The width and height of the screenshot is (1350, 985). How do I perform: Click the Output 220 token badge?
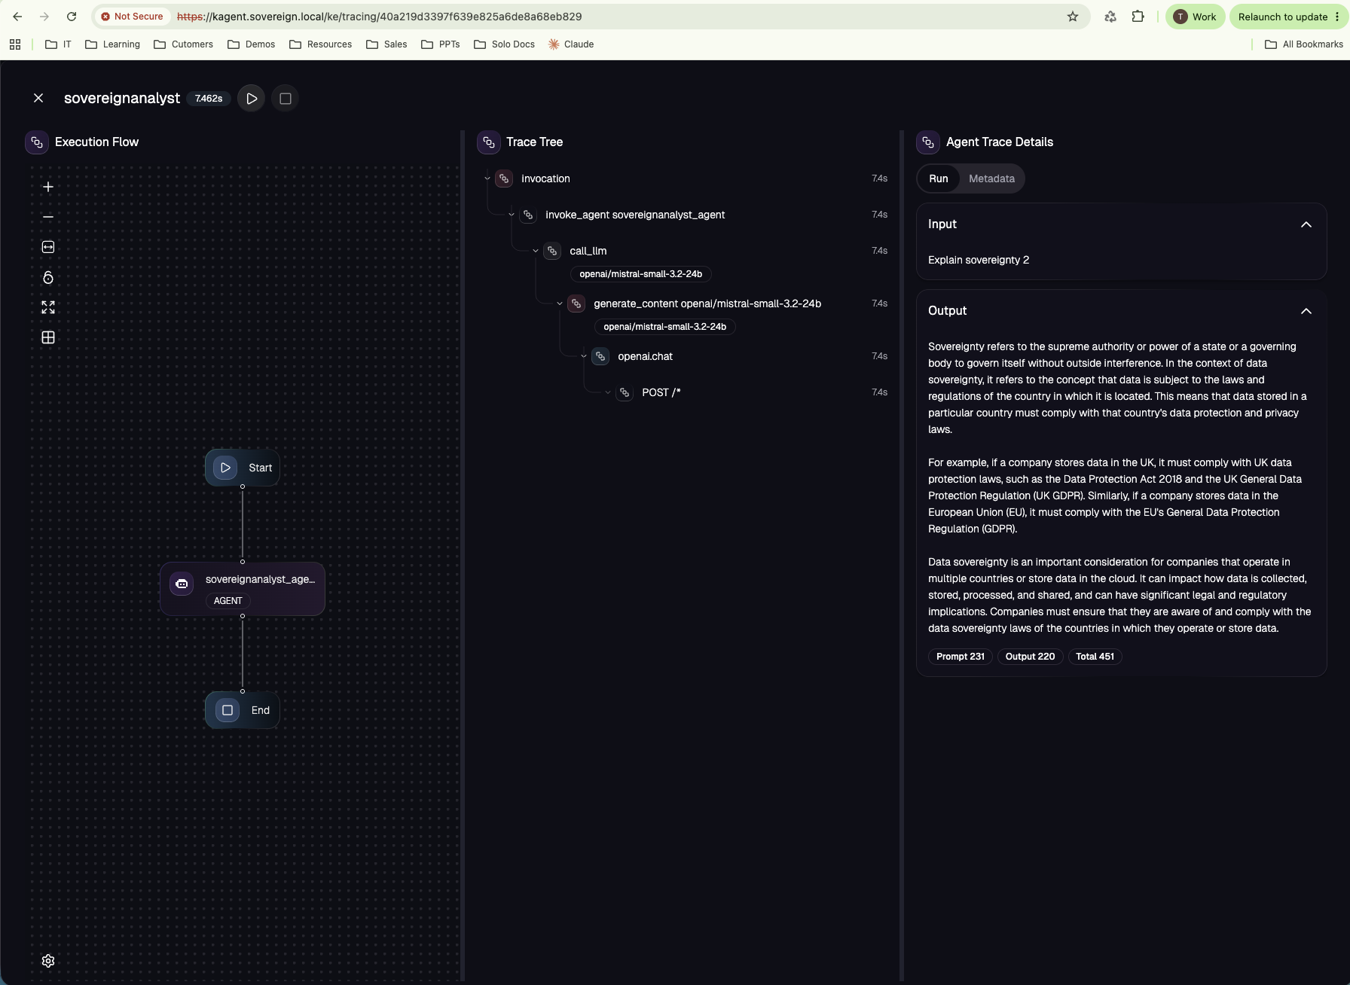(x=1030, y=657)
